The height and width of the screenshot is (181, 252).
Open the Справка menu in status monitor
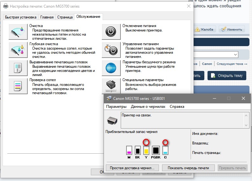(x=177, y=107)
